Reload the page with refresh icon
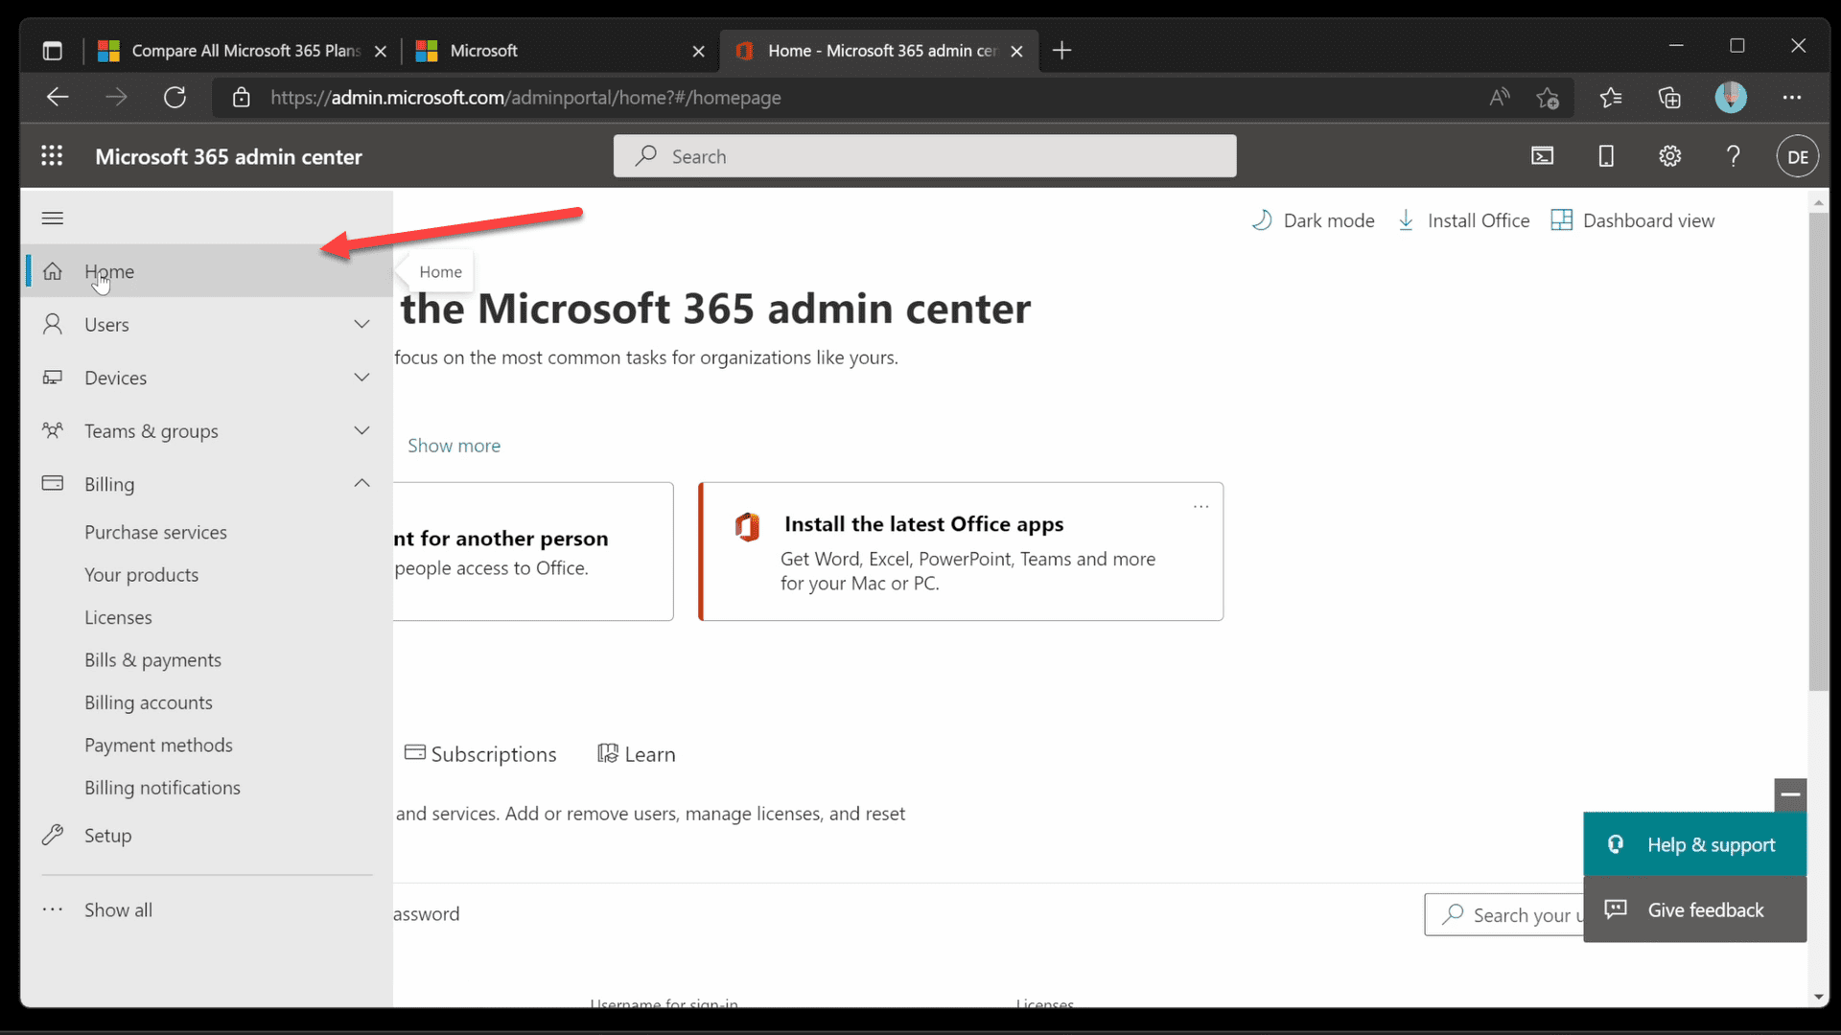This screenshot has height=1035, width=1841. click(175, 97)
